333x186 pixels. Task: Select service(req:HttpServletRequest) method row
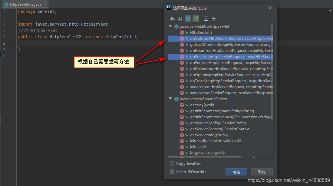[220, 87]
